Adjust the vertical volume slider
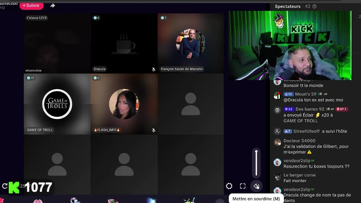 tap(256, 163)
